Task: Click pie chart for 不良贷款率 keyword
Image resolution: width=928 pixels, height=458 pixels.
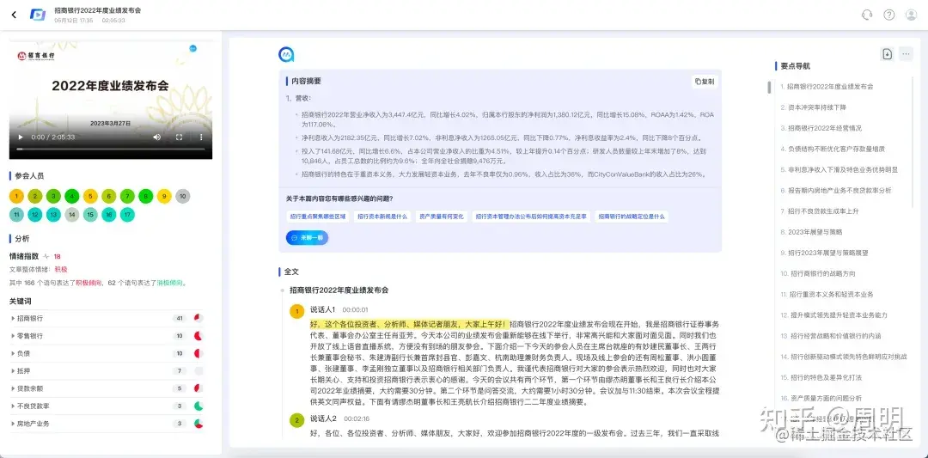Action: click(198, 406)
